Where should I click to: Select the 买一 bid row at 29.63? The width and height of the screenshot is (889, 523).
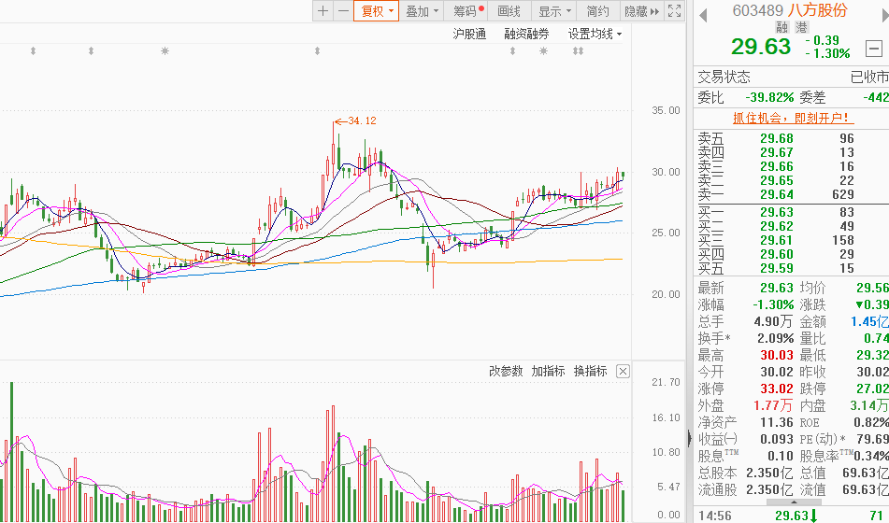pos(792,213)
